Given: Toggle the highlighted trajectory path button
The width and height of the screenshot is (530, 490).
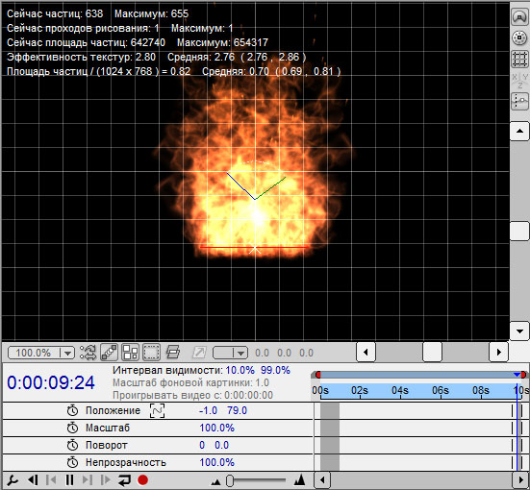Looking at the screenshot, I should tap(110, 353).
